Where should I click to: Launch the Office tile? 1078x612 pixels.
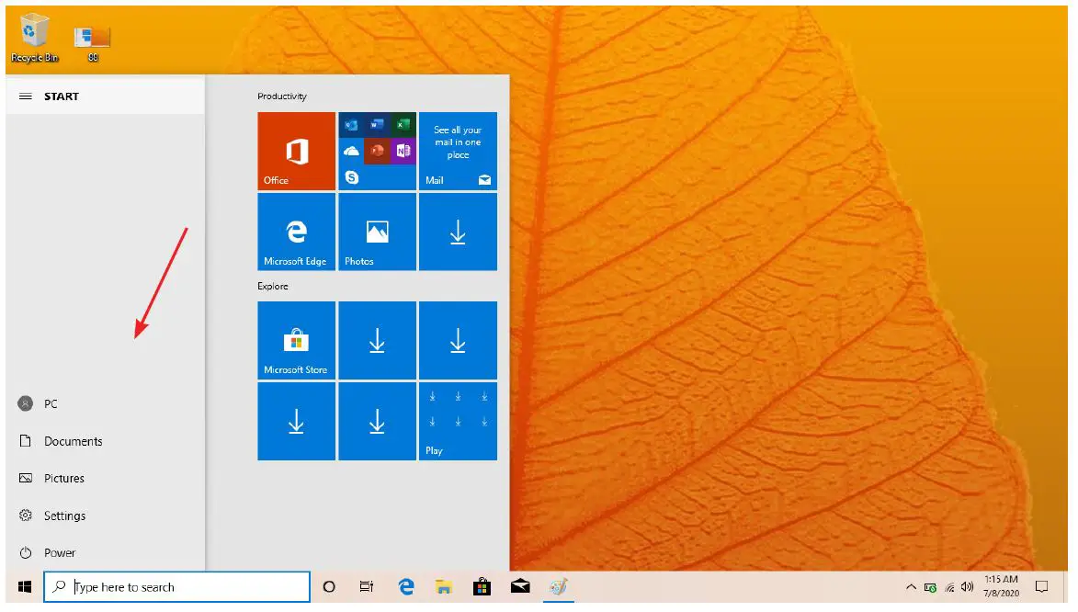296,152
